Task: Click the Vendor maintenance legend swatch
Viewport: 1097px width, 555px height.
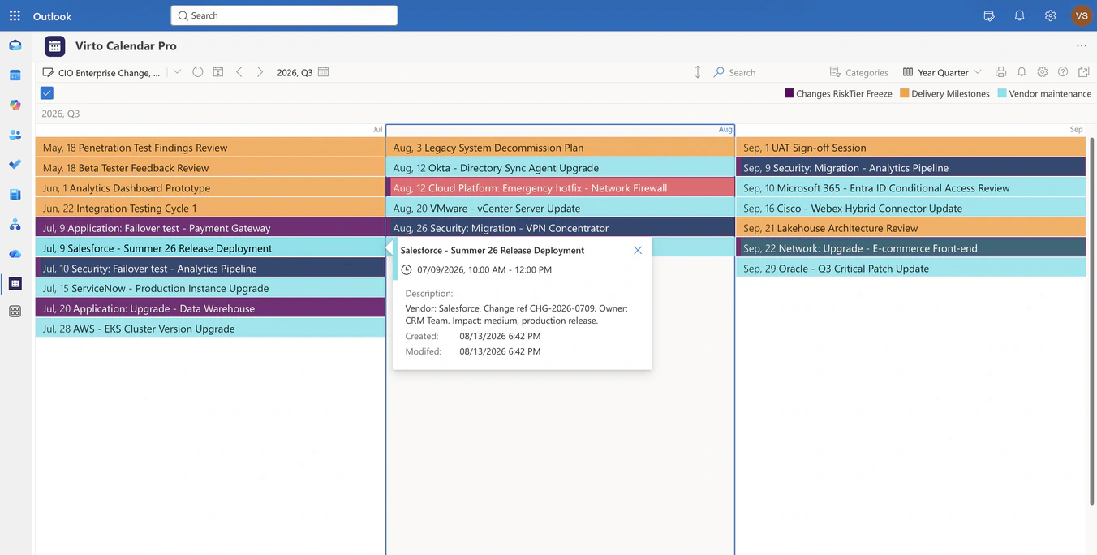Action: [x=1002, y=93]
